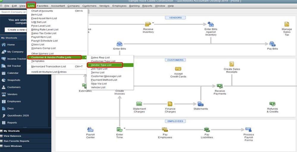Screen dimensions: 297x152
Task: Click the Create a new company button
Action: pos(16,30)
